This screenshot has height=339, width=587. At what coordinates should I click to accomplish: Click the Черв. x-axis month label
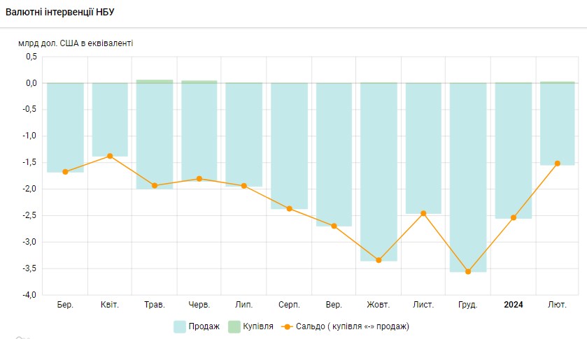coord(199,305)
